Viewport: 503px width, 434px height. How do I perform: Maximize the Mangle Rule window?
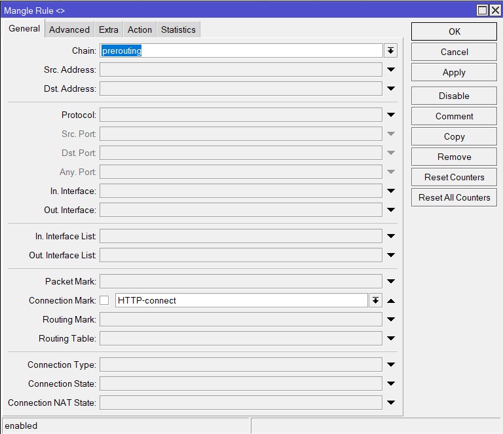pos(483,10)
